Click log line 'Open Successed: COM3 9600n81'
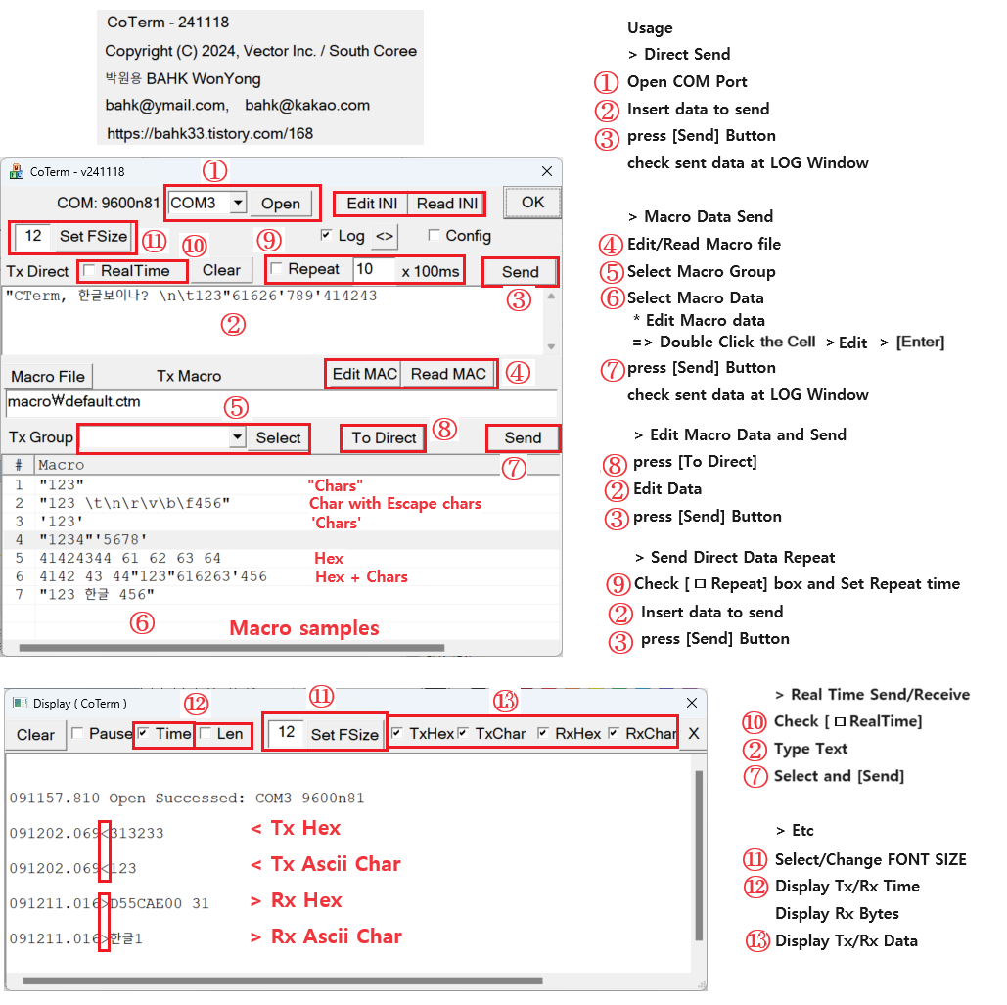Screen dimensions: 1007x1005 coord(187,799)
